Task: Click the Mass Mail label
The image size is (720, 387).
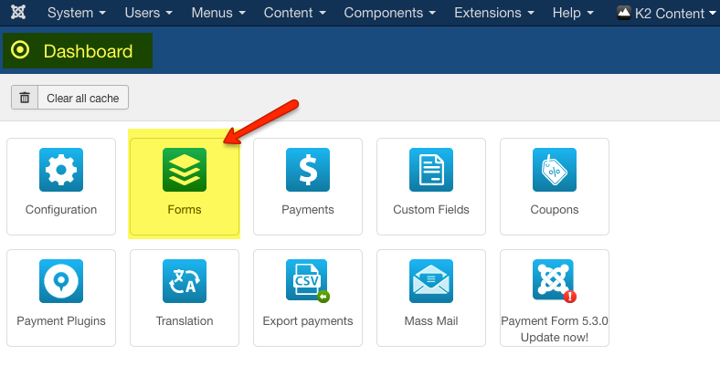Action: 431,321
